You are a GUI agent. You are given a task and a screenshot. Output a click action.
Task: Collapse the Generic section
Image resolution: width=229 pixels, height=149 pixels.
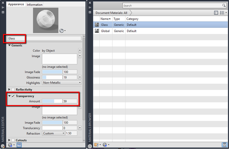pos(9,45)
